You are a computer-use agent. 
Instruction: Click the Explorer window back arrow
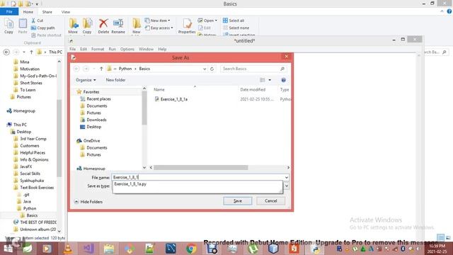click(x=6, y=52)
